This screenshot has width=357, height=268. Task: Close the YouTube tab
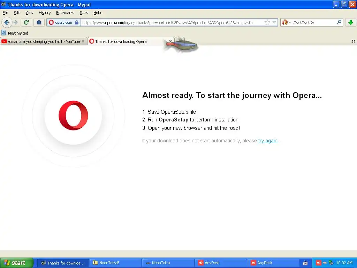(x=83, y=41)
